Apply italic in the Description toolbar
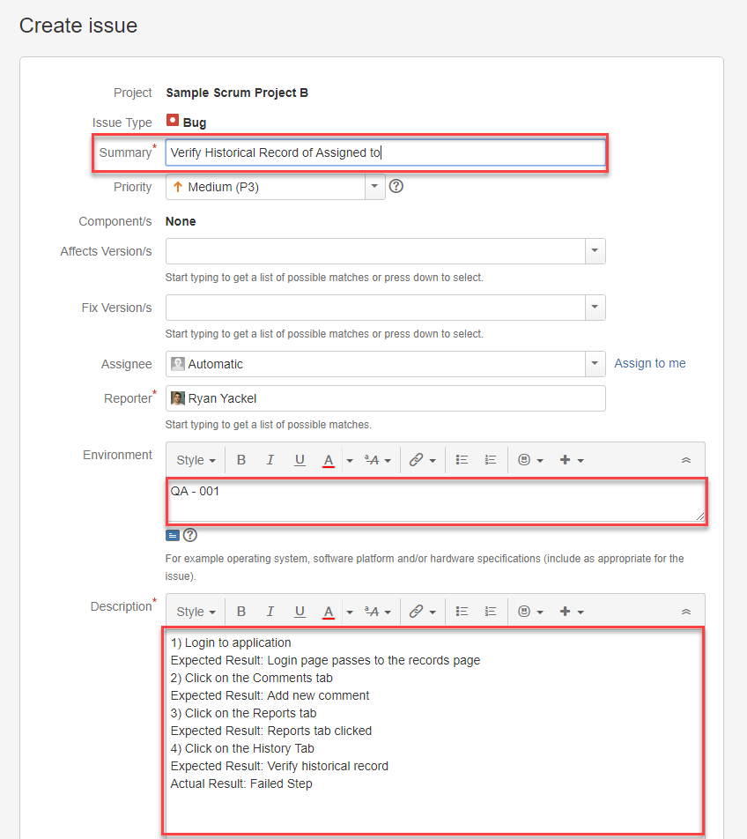747x839 pixels. [270, 612]
